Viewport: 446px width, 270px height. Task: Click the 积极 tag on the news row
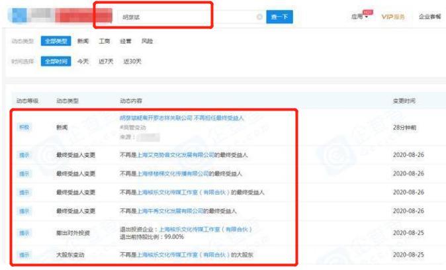click(x=24, y=126)
